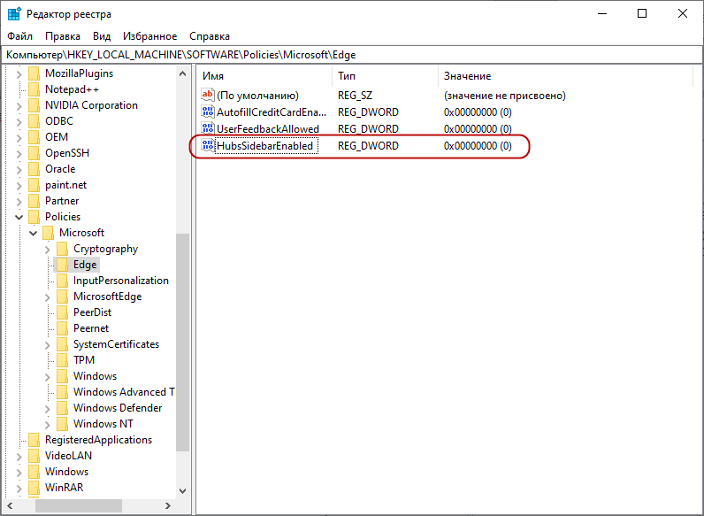Expand the NVIDIA Corporation tree node

pyautogui.click(x=19, y=106)
